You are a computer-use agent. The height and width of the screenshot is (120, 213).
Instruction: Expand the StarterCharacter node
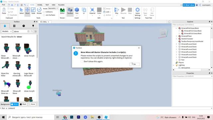[176, 39]
